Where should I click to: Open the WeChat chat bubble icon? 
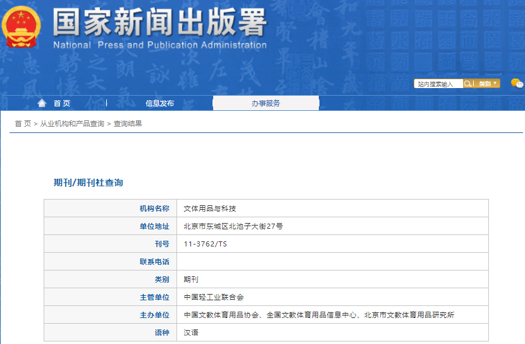point(517,84)
